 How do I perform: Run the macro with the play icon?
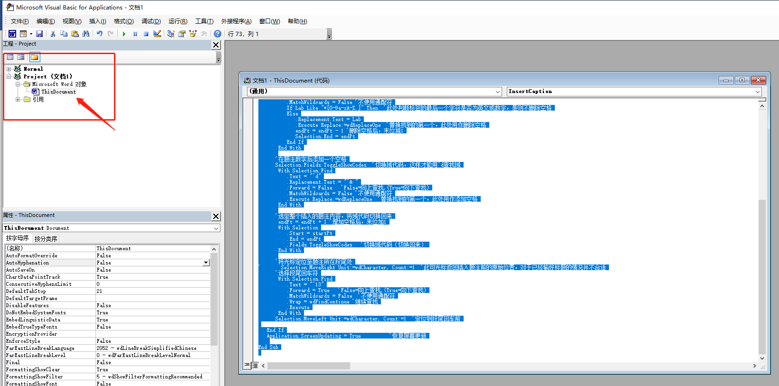click(x=124, y=34)
